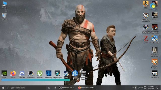Select the SOMA game shortcut
Viewport: 161px width, 90px height.
[154, 16]
